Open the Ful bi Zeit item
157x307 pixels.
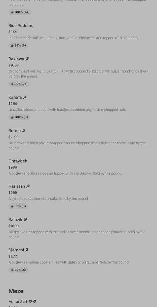point(18,301)
